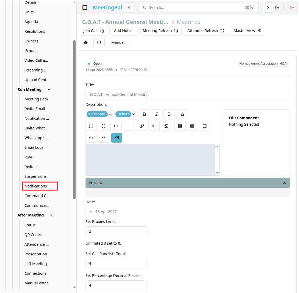299x293 pixels.
Task: Open Invitees sidebar item
Action: (31, 167)
